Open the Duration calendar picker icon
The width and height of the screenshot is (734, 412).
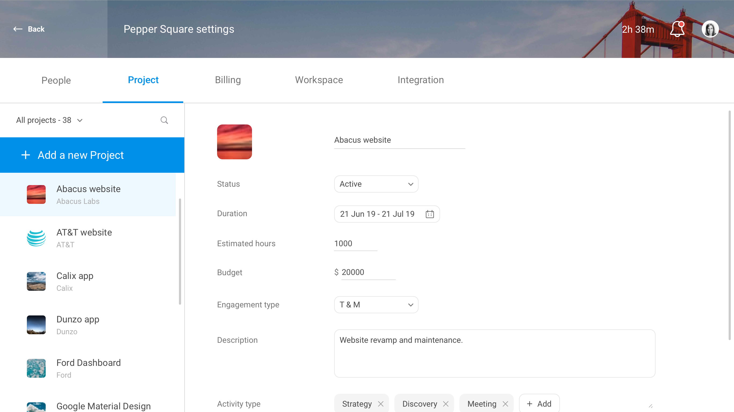pos(429,214)
